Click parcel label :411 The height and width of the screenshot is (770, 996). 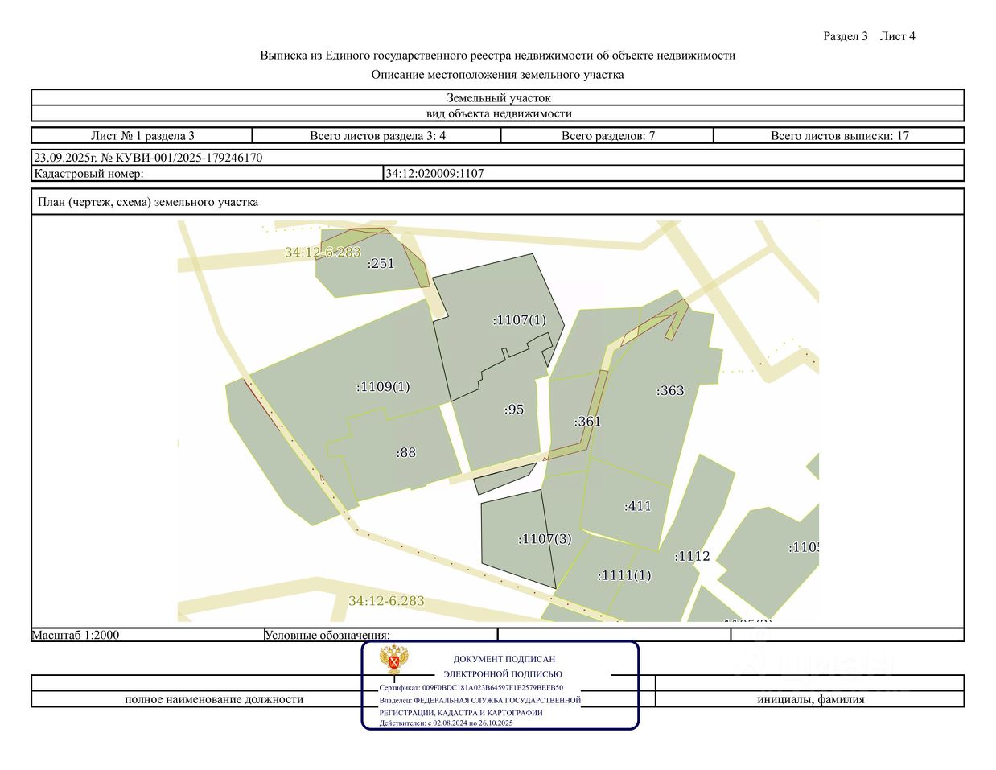click(x=638, y=506)
